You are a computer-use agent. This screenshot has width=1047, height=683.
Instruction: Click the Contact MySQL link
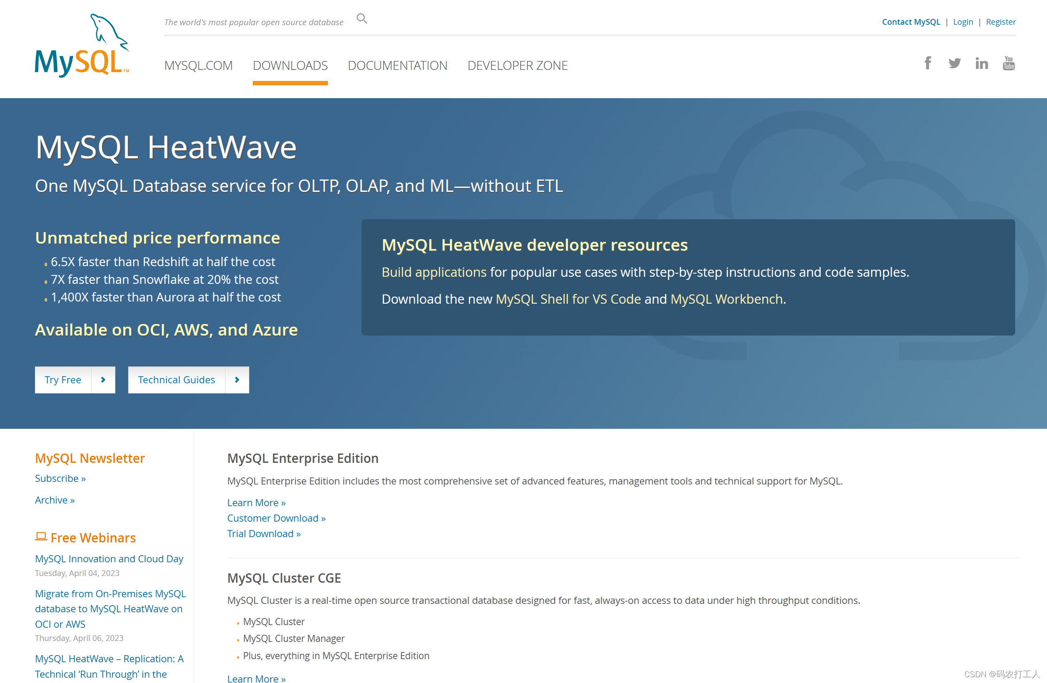pos(911,22)
